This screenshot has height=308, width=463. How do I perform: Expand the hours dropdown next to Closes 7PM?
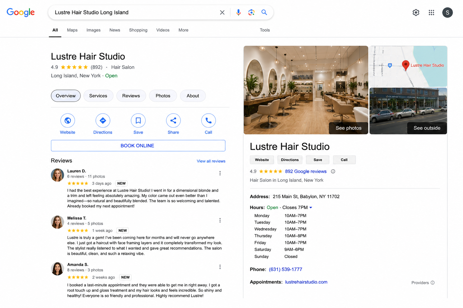click(x=311, y=208)
